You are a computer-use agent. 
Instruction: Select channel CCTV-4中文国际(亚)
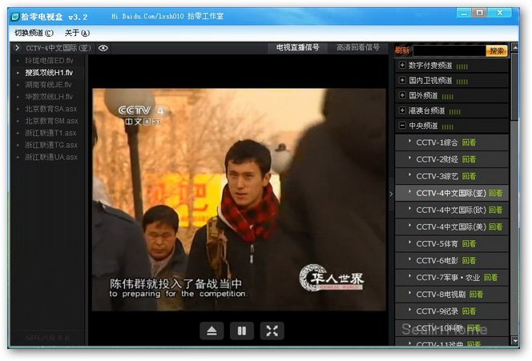tap(451, 193)
